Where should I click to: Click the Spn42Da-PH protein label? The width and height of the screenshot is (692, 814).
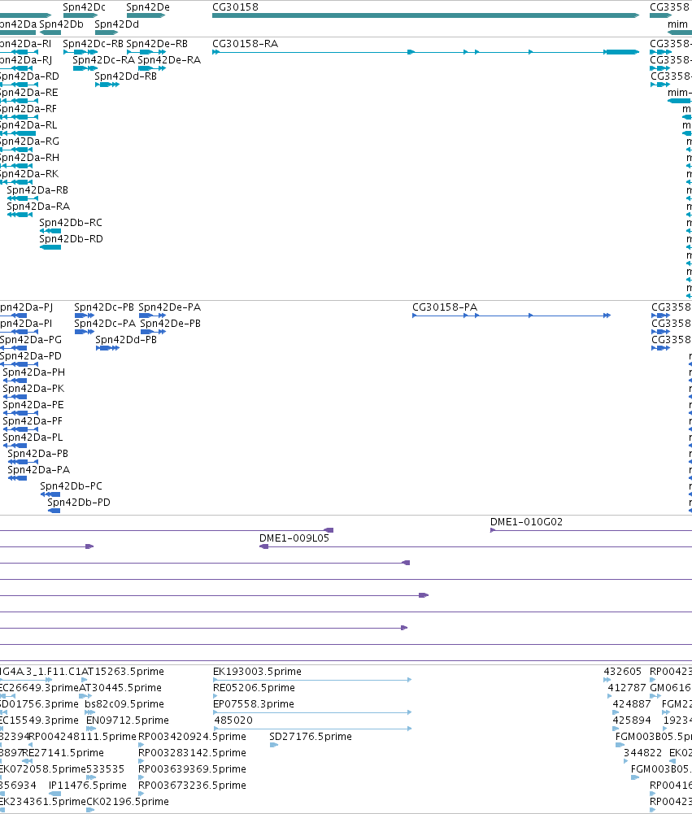point(33,372)
